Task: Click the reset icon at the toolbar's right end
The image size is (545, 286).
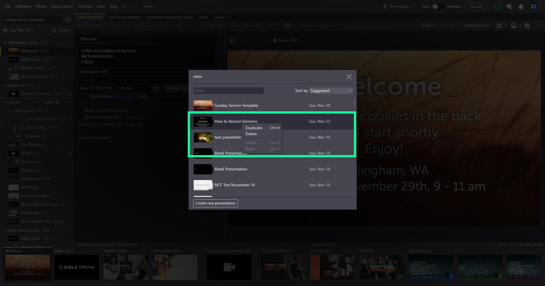Action: coord(539,26)
